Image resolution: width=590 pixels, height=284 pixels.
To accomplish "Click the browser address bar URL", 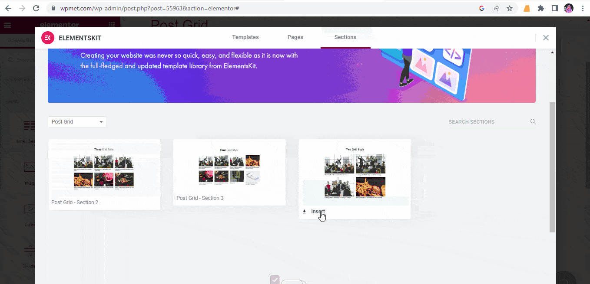I will (x=149, y=8).
